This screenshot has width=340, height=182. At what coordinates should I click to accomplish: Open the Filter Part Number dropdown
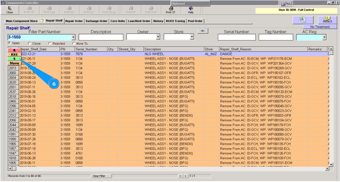tap(74, 37)
